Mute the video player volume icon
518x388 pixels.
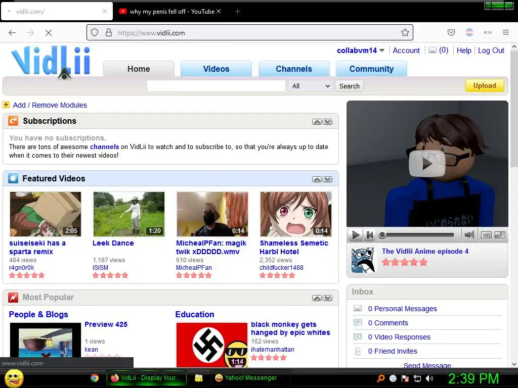469,234
